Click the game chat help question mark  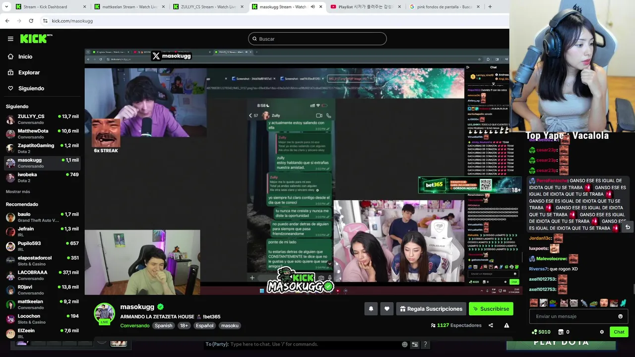click(x=425, y=344)
